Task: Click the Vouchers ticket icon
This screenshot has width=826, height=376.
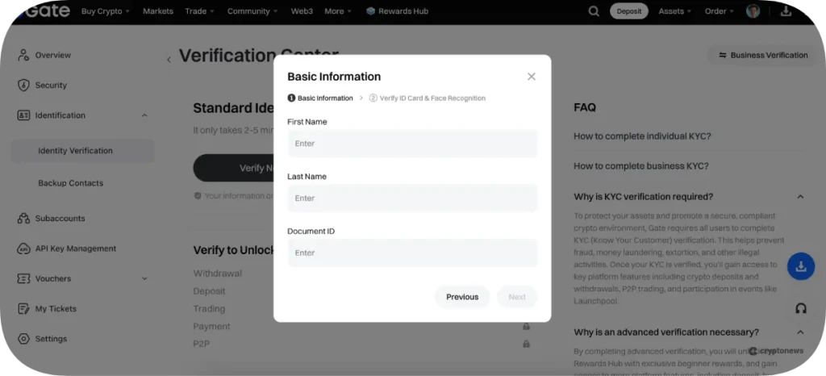Action: click(x=23, y=278)
